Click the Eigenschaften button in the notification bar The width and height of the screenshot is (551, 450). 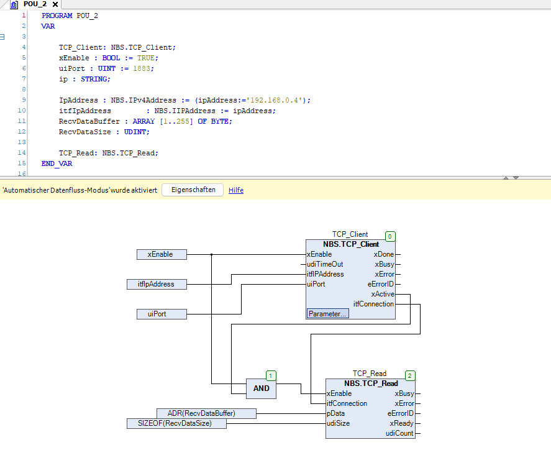tap(193, 190)
